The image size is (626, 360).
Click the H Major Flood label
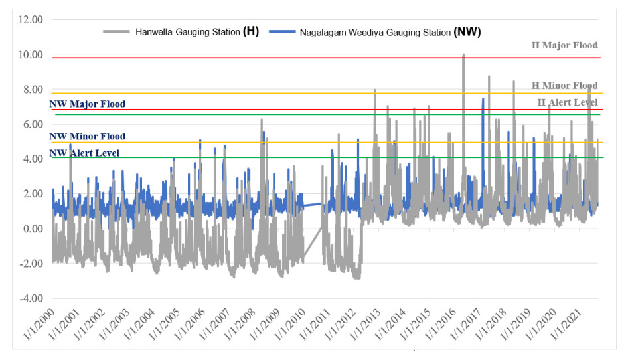(x=564, y=46)
